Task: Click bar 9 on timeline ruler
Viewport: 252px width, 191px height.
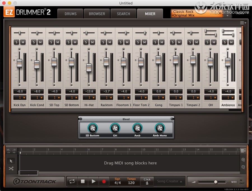Action: [129, 150]
